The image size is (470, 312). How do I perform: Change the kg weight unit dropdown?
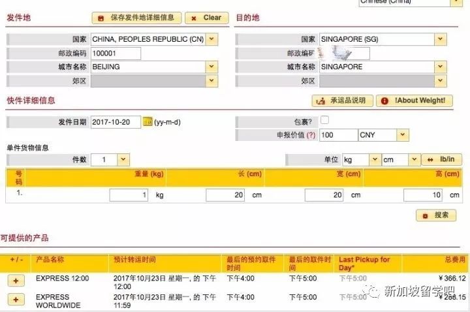(x=361, y=160)
